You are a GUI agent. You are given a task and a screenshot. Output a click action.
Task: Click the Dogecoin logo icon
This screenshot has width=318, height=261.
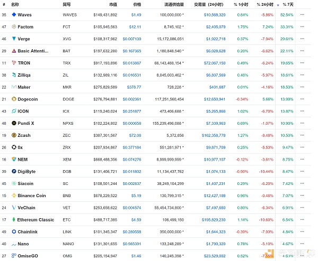click(x=14, y=99)
